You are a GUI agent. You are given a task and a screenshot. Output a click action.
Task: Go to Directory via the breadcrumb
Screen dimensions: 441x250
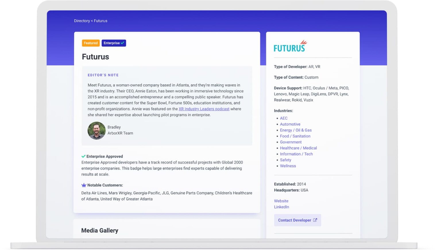[82, 21]
